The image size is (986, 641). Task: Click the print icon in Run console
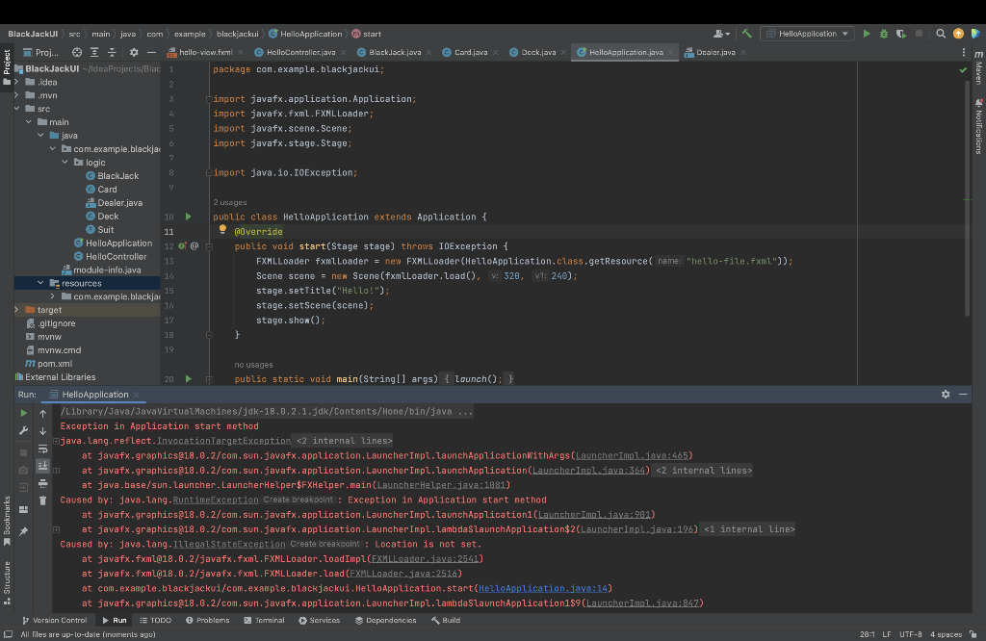click(x=42, y=483)
